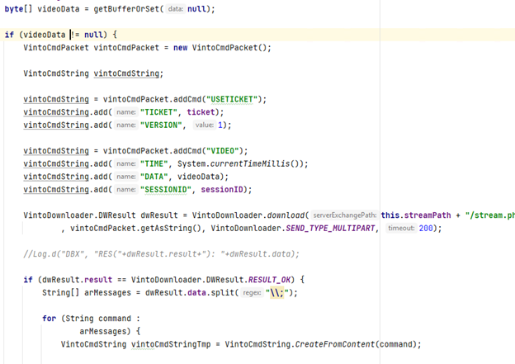The height and width of the screenshot is (364, 515).
Task: Click 'this.streamPath' expression
Action: pos(416,215)
